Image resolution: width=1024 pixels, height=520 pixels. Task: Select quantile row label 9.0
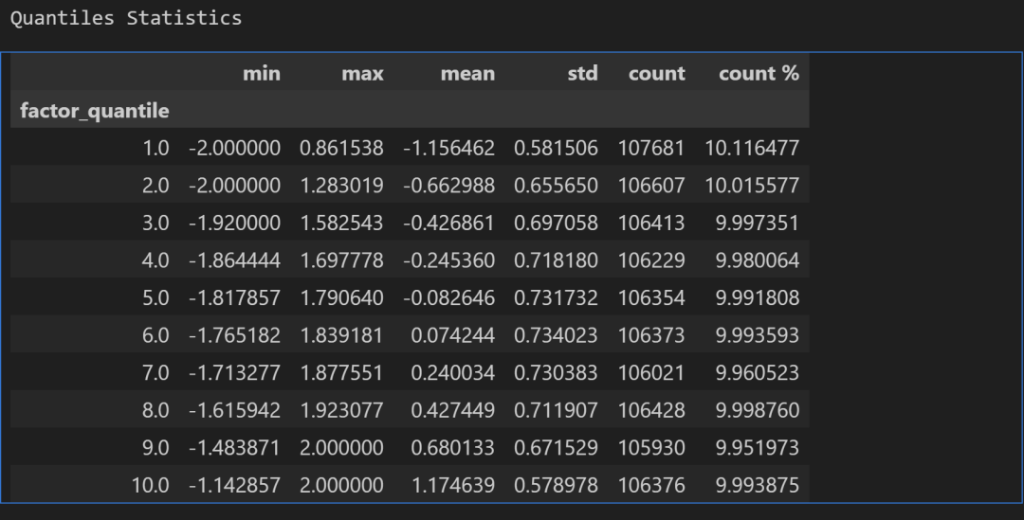click(x=155, y=448)
